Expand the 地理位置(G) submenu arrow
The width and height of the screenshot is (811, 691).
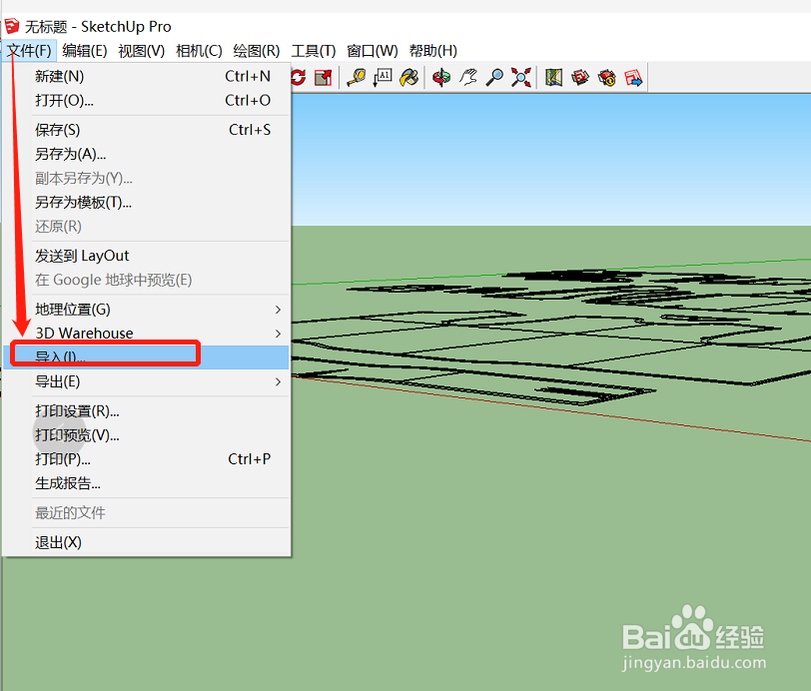(278, 310)
